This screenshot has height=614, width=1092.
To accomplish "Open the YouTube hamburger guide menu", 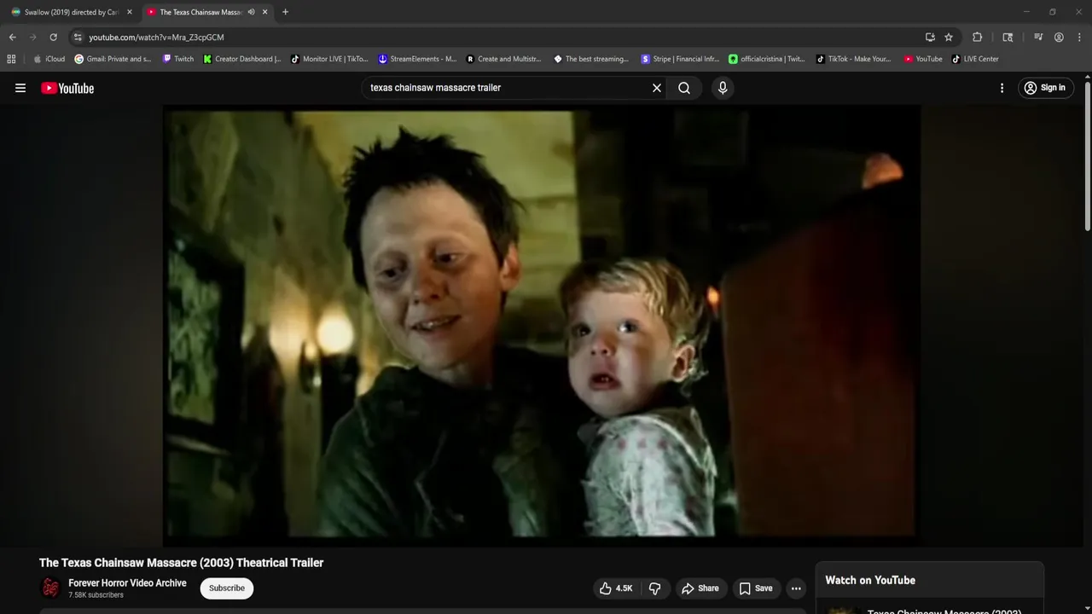I will click(x=20, y=88).
